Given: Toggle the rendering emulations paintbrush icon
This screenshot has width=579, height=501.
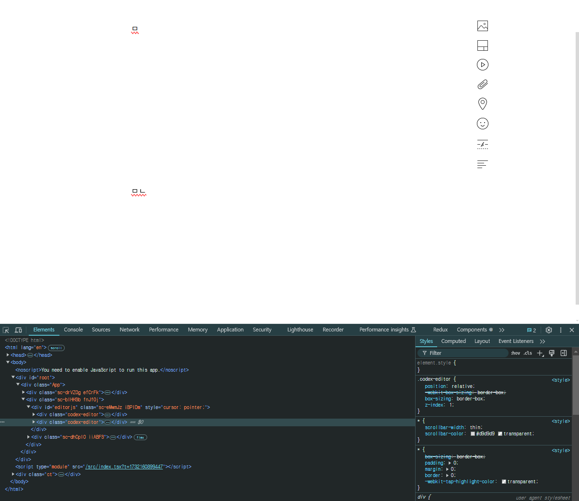Looking at the screenshot, I should (552, 353).
